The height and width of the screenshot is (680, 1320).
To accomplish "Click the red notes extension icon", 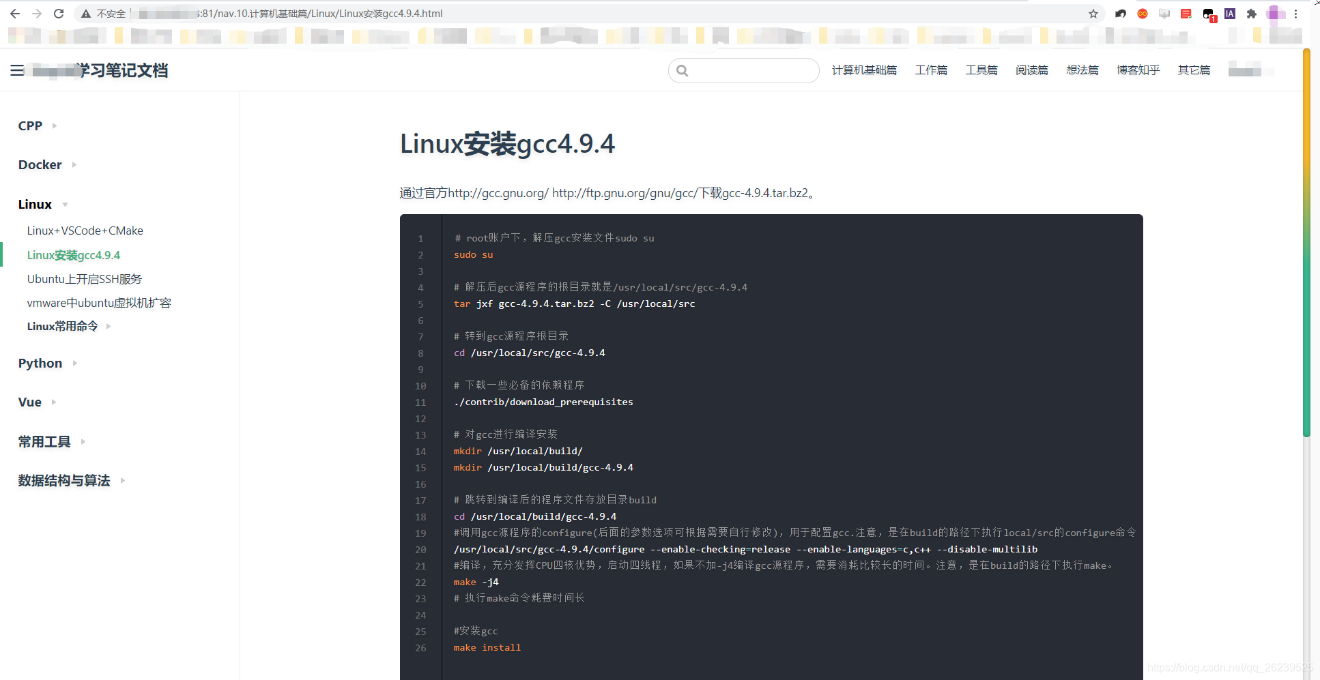I will [x=1186, y=14].
